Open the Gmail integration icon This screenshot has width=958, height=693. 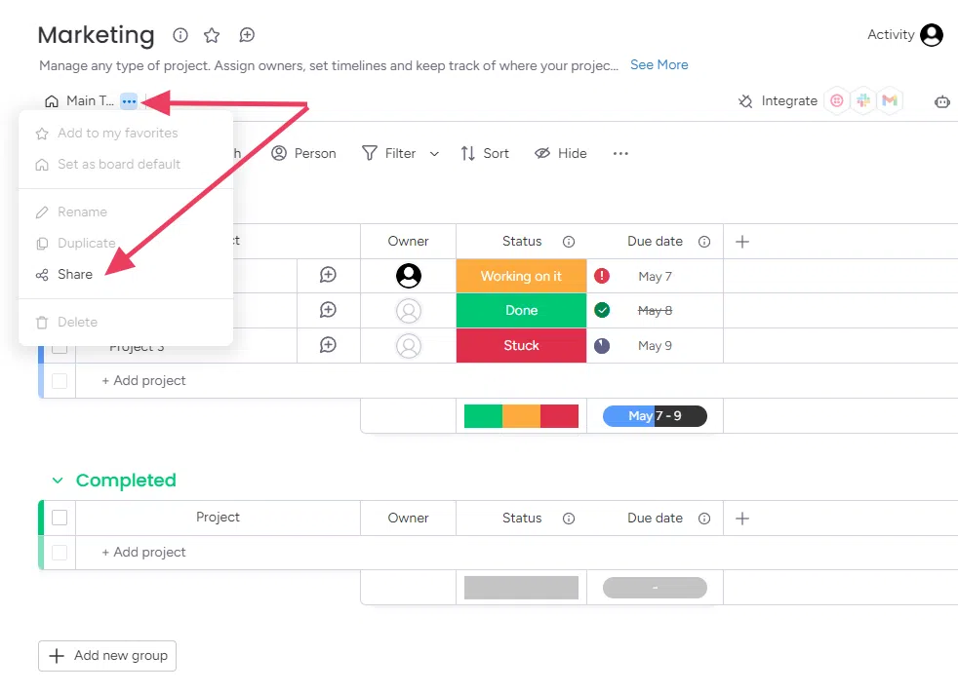coord(889,100)
